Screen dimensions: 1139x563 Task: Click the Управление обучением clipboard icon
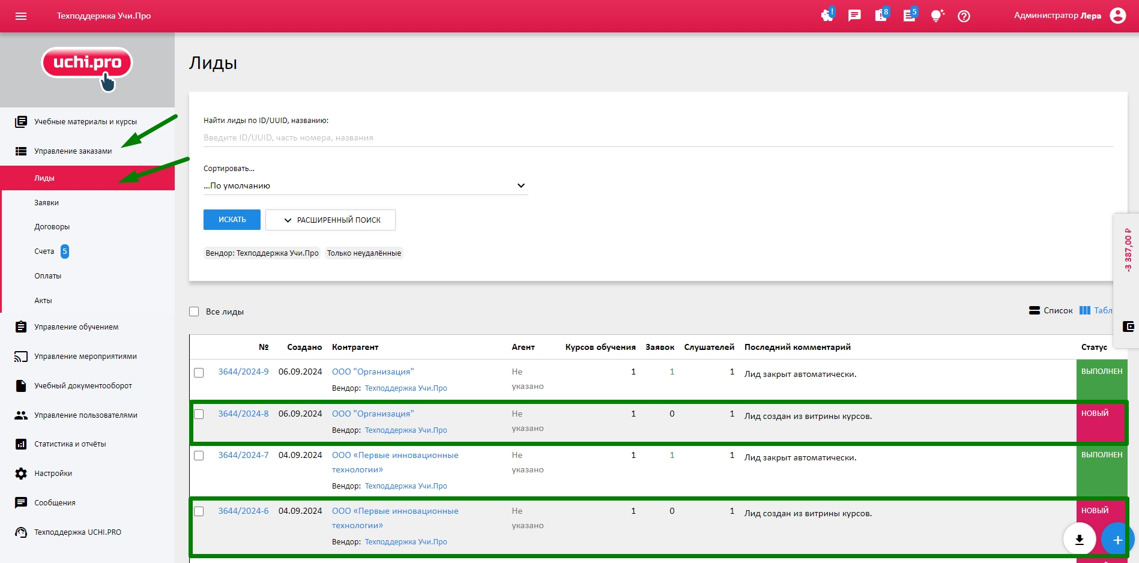[21, 327]
